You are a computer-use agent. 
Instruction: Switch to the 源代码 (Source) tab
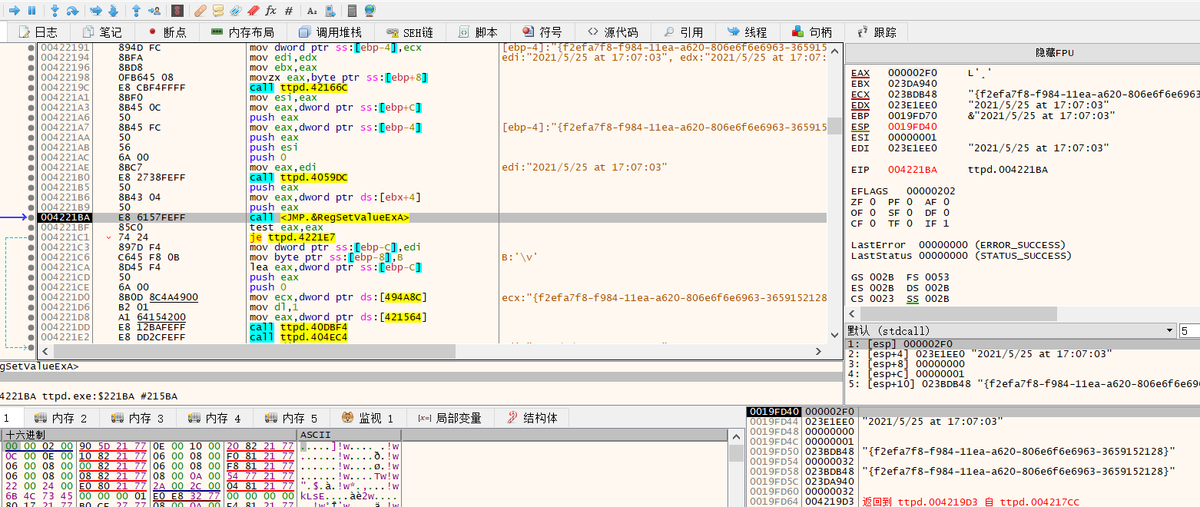[x=613, y=32]
